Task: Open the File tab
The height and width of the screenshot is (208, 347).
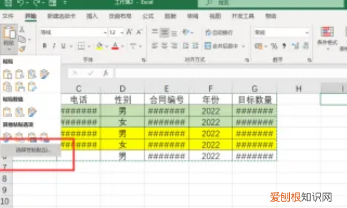Action: [x=8, y=16]
